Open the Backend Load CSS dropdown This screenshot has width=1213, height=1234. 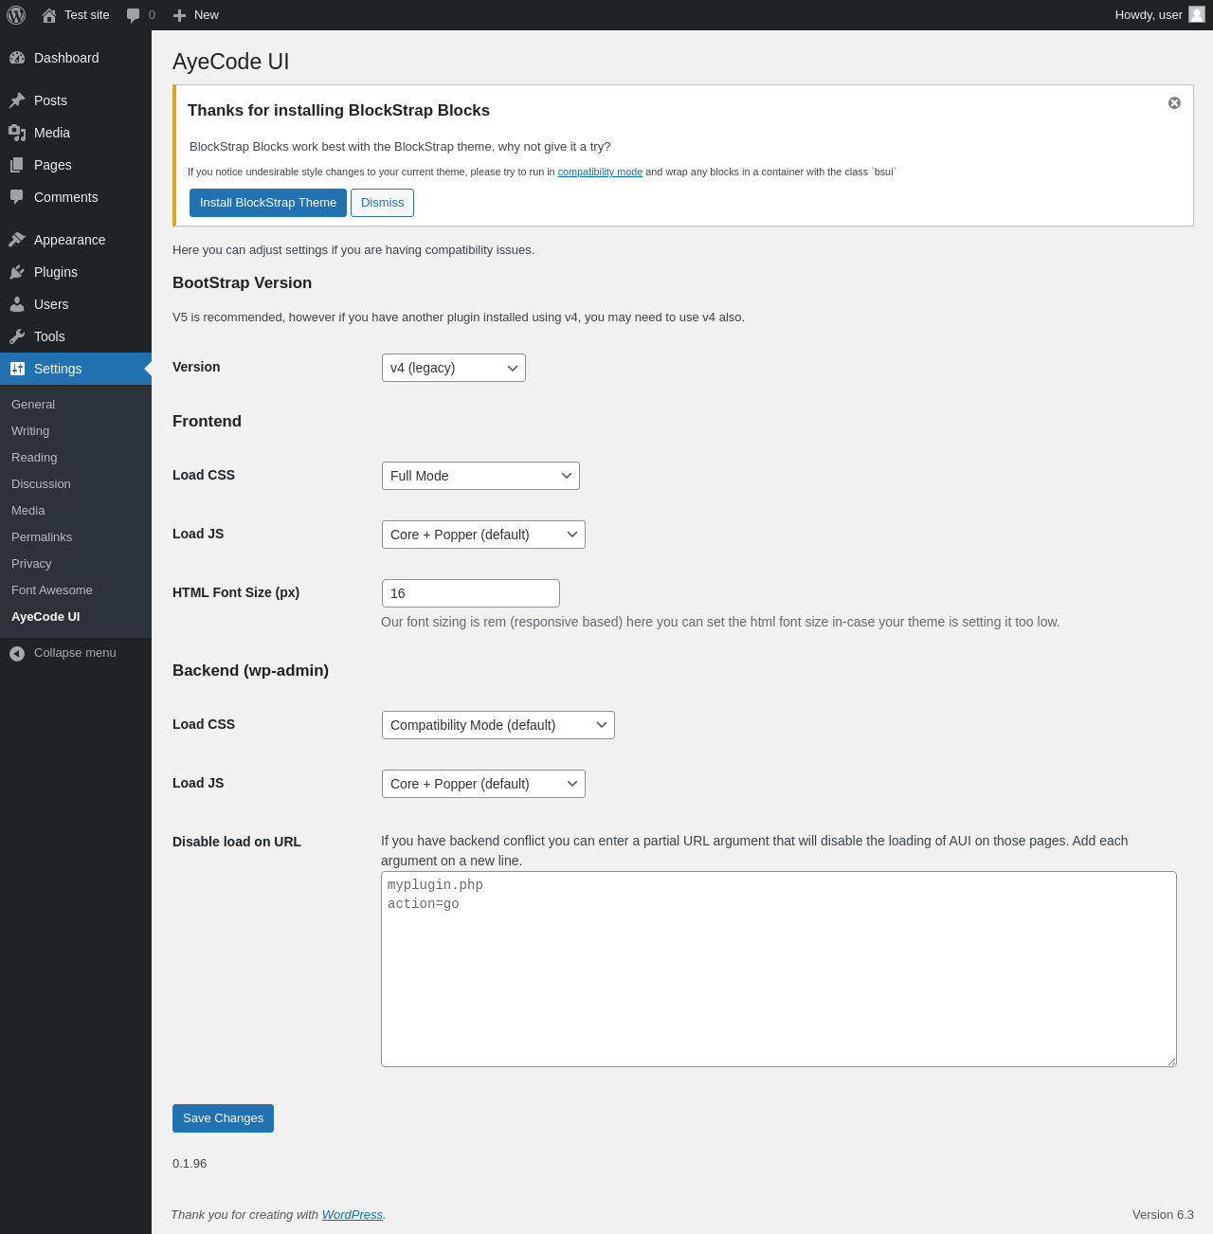[498, 725]
